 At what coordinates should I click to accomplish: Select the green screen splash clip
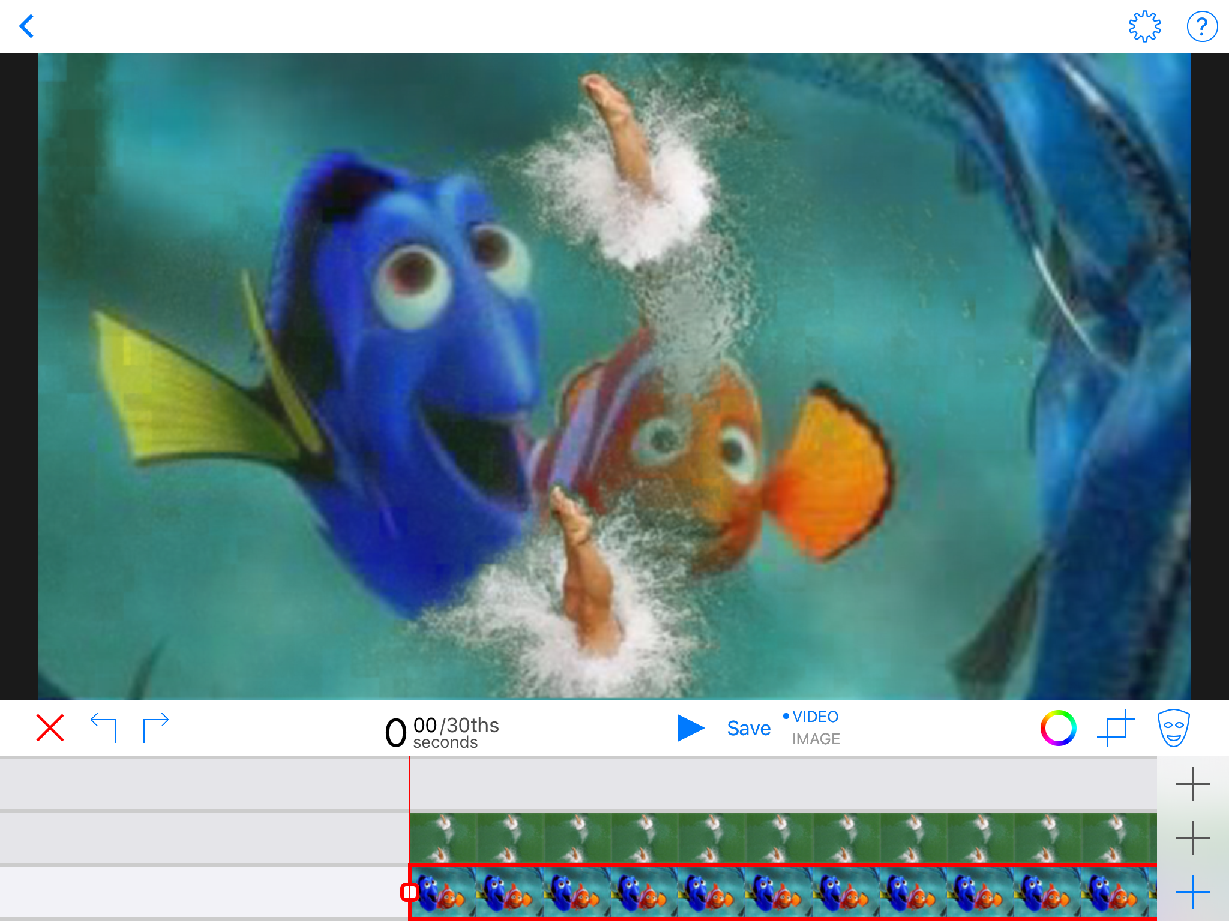pos(780,838)
